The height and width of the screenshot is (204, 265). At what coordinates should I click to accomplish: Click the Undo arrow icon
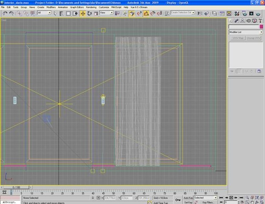click(x=5, y=13)
